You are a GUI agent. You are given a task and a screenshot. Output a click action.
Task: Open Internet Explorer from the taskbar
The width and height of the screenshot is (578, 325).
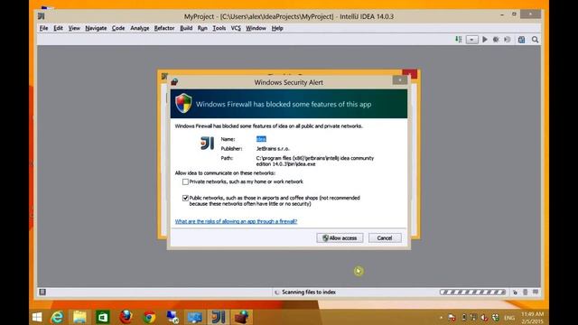pyautogui.click(x=57, y=317)
